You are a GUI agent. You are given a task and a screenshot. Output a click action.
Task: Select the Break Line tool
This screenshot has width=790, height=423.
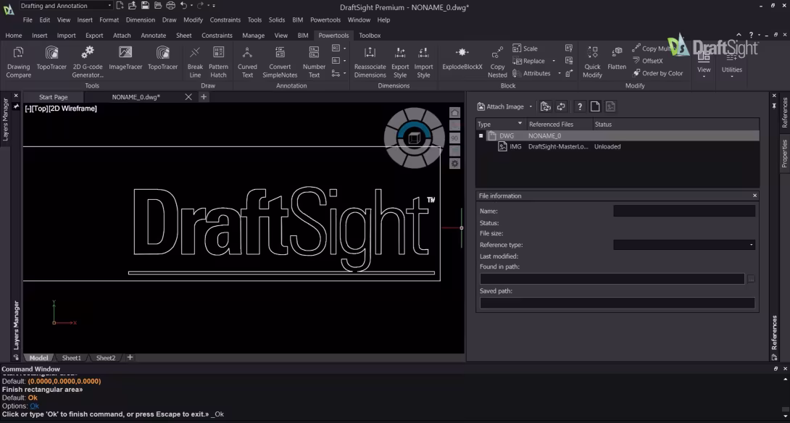[x=195, y=62]
